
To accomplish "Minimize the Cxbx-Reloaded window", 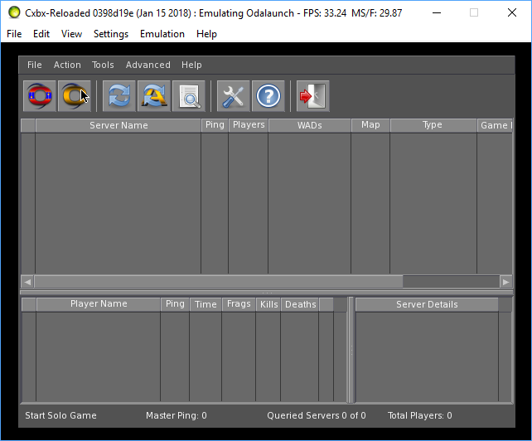I will pos(437,13).
